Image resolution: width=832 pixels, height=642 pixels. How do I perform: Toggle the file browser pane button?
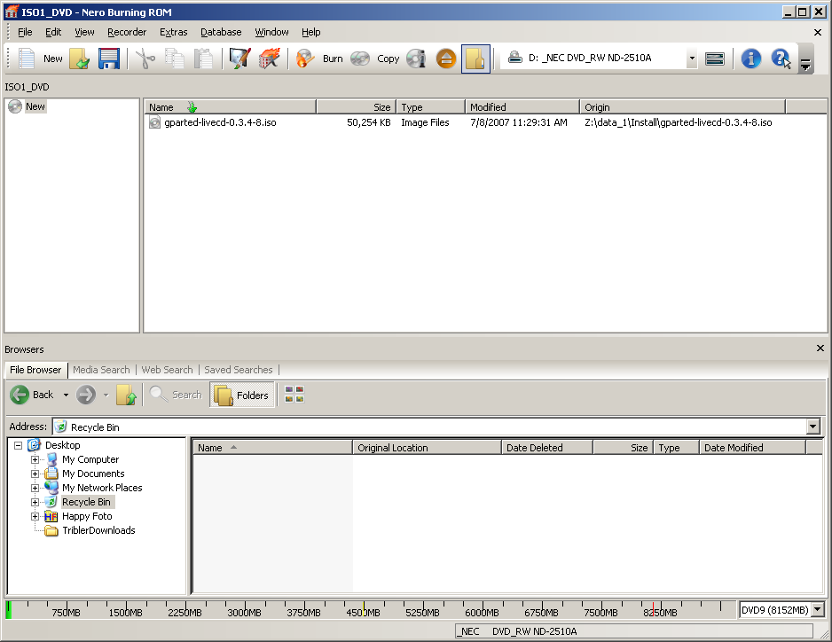tap(475, 59)
